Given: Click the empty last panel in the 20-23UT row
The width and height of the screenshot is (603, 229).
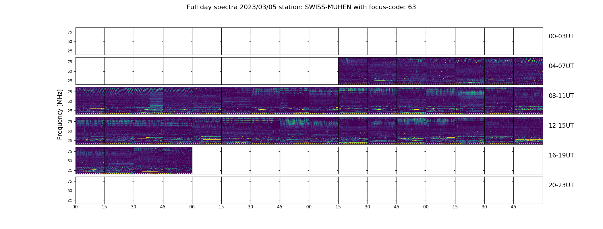Looking at the screenshot, I should click(x=528, y=190).
